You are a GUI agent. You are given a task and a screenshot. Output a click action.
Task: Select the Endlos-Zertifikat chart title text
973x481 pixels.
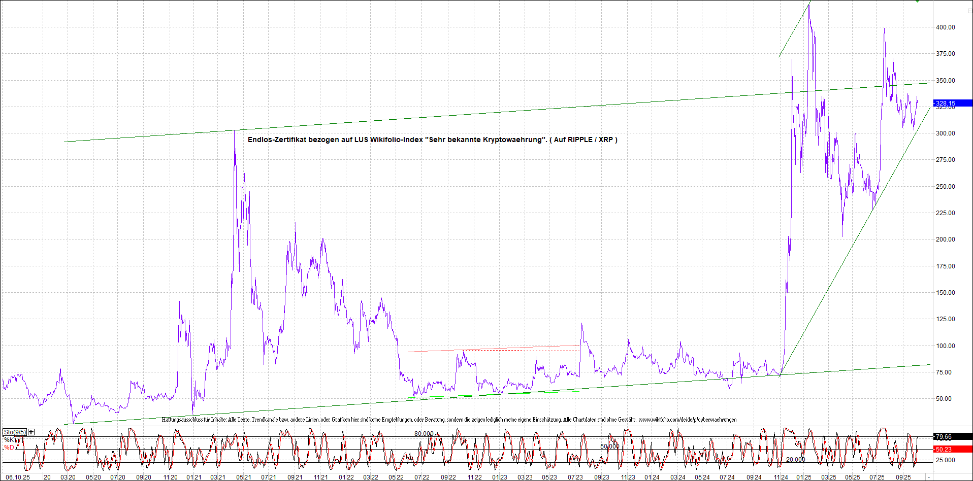[x=432, y=140]
